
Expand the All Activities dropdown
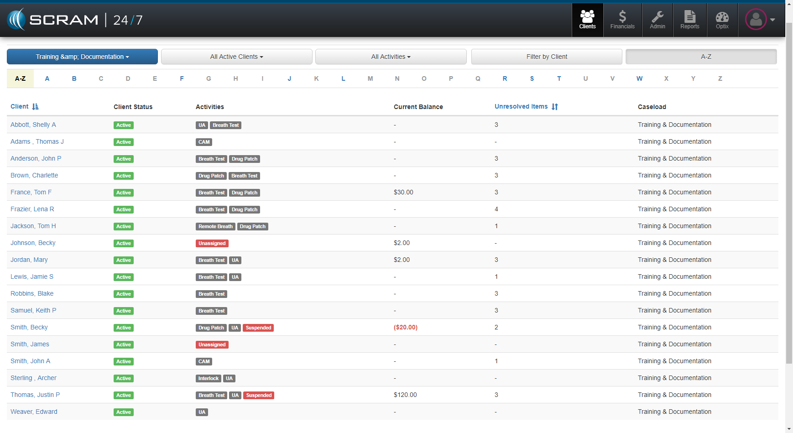coord(391,57)
